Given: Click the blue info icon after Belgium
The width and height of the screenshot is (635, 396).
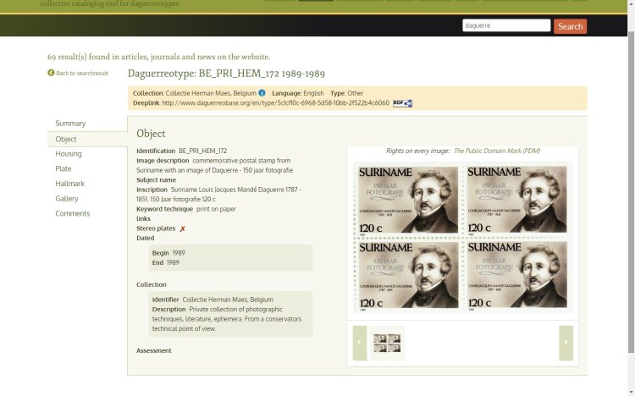Looking at the screenshot, I should pyautogui.click(x=262, y=92).
